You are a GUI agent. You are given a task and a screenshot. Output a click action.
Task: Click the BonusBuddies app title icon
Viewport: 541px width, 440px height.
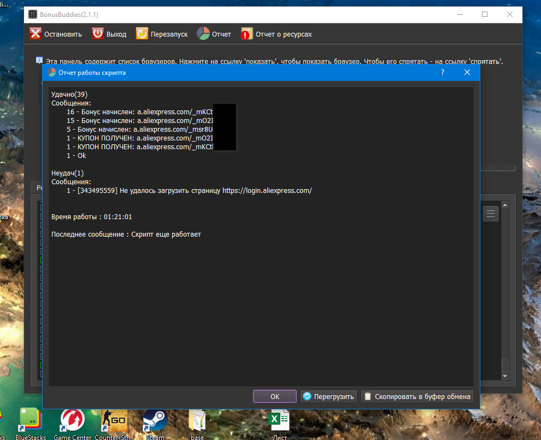tap(33, 15)
